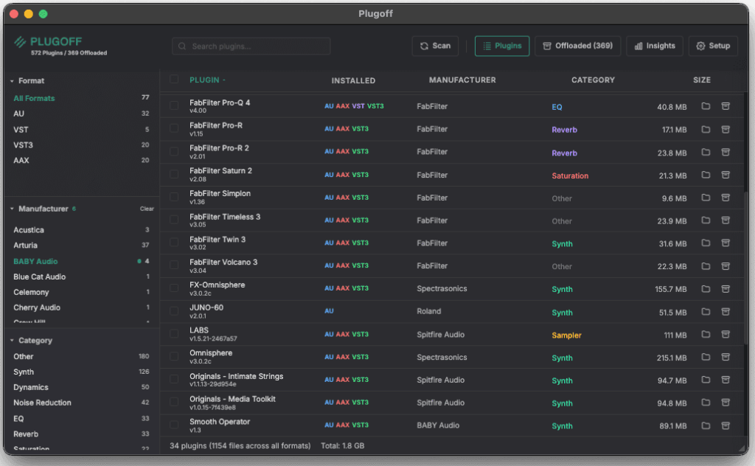Viewport: 755px width, 466px height.
Task: Click the folder icon for FabFilter Pro-Q 4
Action: (x=706, y=106)
